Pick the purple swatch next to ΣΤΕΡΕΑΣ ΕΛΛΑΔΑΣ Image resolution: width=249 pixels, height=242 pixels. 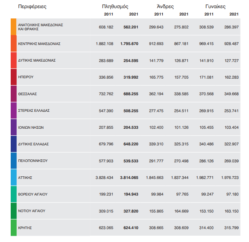click(x=14, y=110)
